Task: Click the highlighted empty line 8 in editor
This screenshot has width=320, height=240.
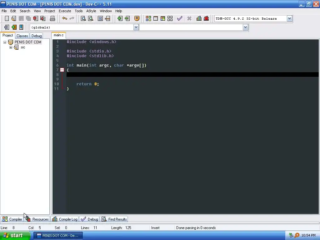Action: (192, 75)
